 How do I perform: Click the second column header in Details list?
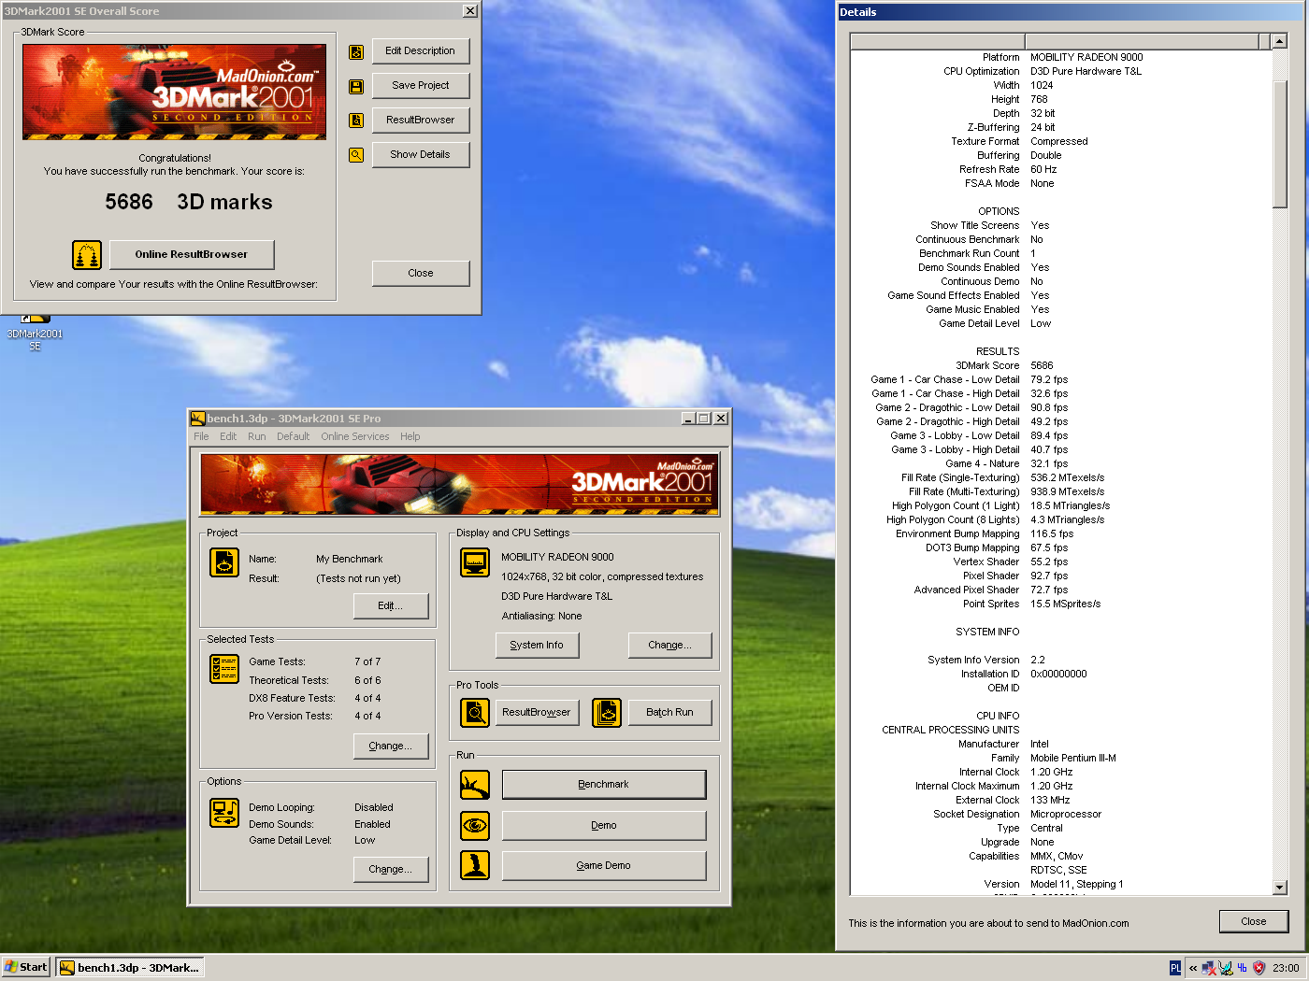[1142, 41]
